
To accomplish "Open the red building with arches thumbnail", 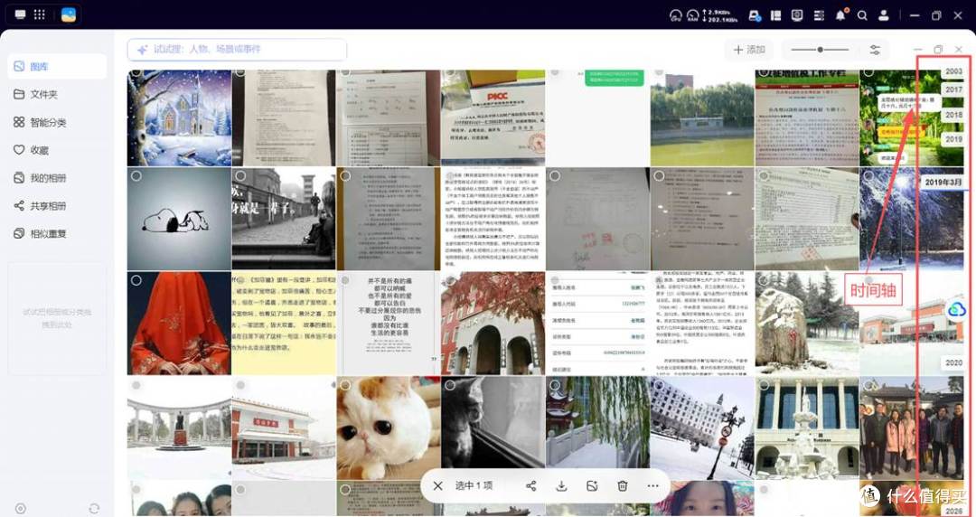I will pos(493,324).
